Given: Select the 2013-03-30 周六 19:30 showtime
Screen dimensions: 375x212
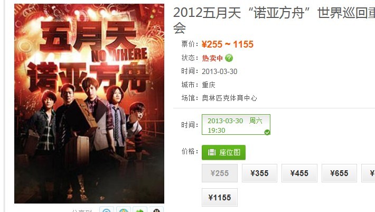Looking at the screenshot, I should tap(236, 125).
